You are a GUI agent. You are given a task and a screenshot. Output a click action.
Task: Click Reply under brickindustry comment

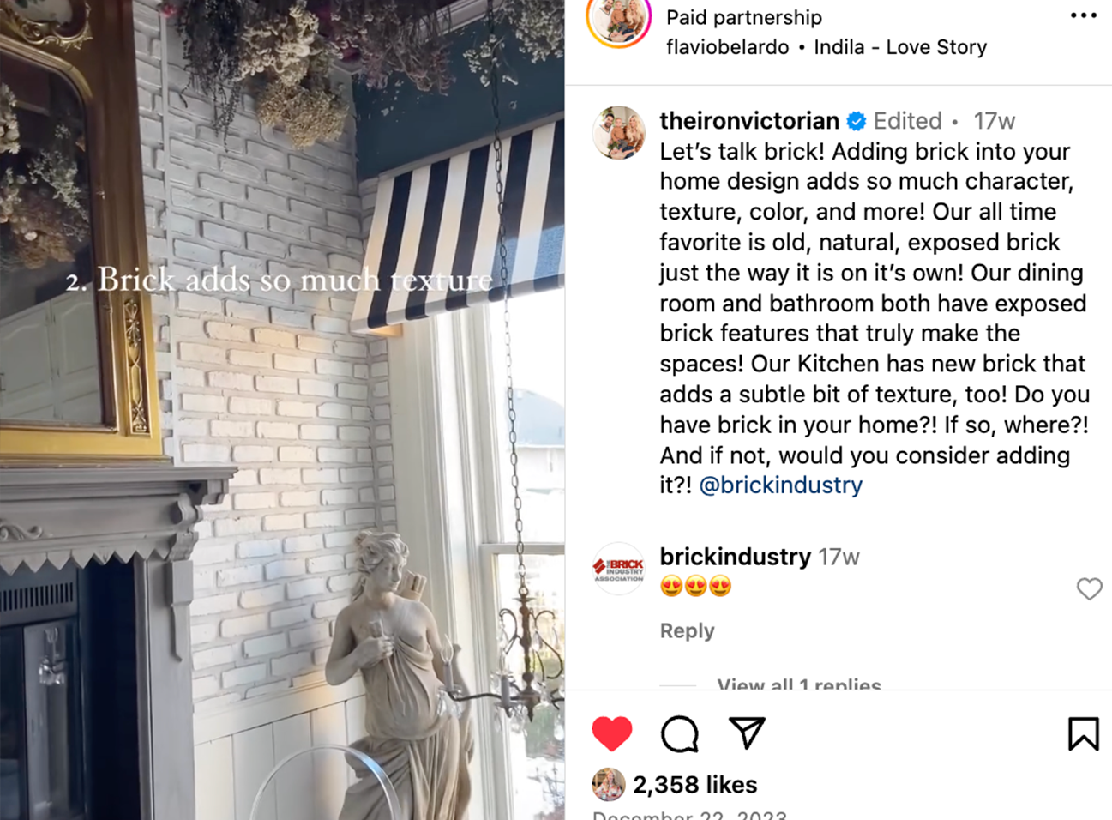(687, 630)
